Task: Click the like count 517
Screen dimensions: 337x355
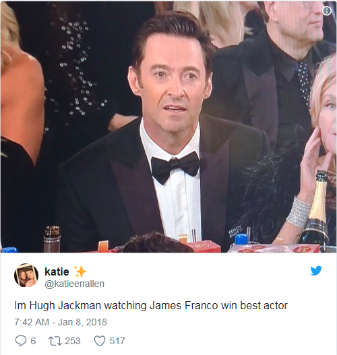Action: pos(117,341)
